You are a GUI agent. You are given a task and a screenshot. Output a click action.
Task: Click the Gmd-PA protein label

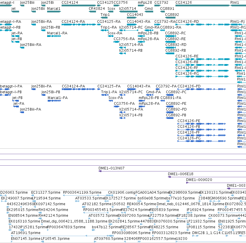153,92
